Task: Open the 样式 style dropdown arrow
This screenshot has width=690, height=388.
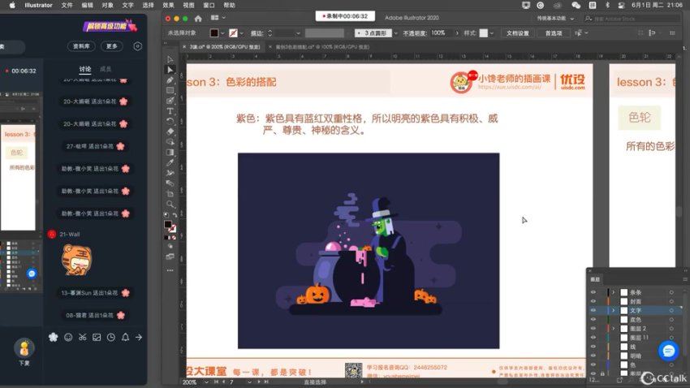Action: click(x=492, y=33)
